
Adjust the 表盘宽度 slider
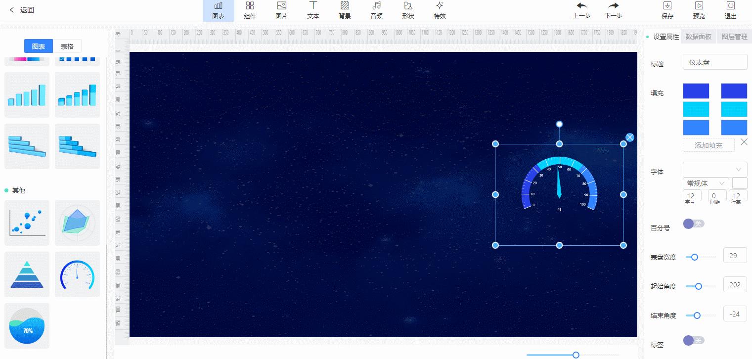[x=701, y=257]
